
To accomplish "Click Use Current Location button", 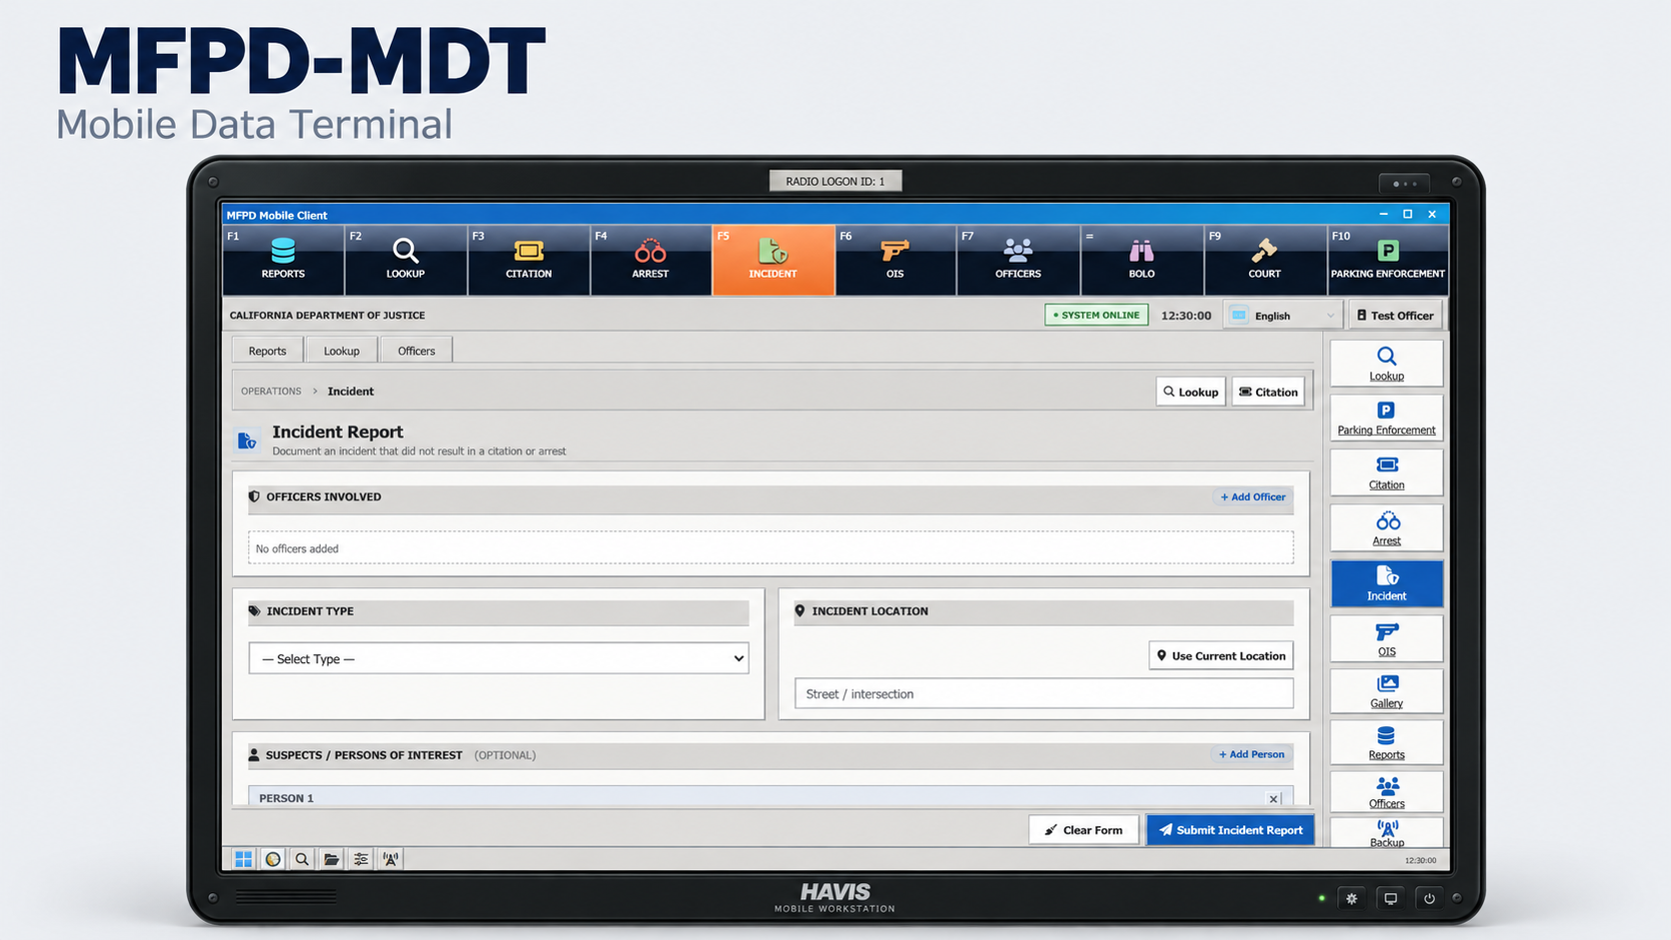I will click(x=1221, y=655).
